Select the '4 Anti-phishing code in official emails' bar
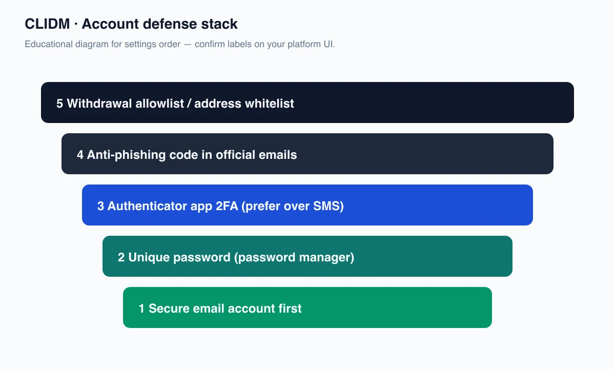 307,154
